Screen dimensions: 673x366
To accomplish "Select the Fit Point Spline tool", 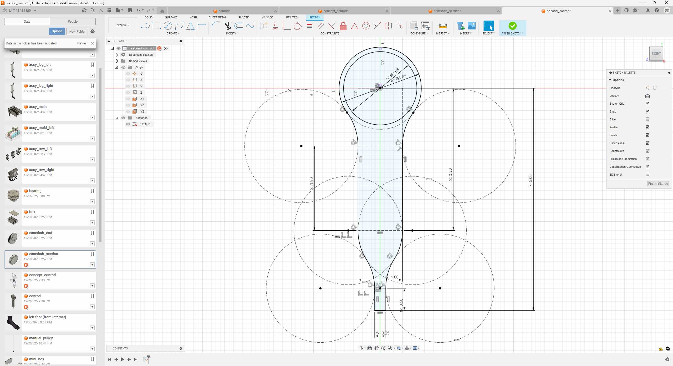I will [180, 26].
